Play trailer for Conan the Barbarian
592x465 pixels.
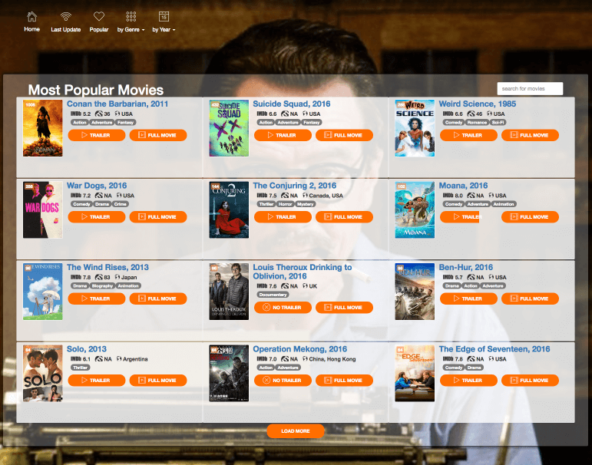point(97,135)
